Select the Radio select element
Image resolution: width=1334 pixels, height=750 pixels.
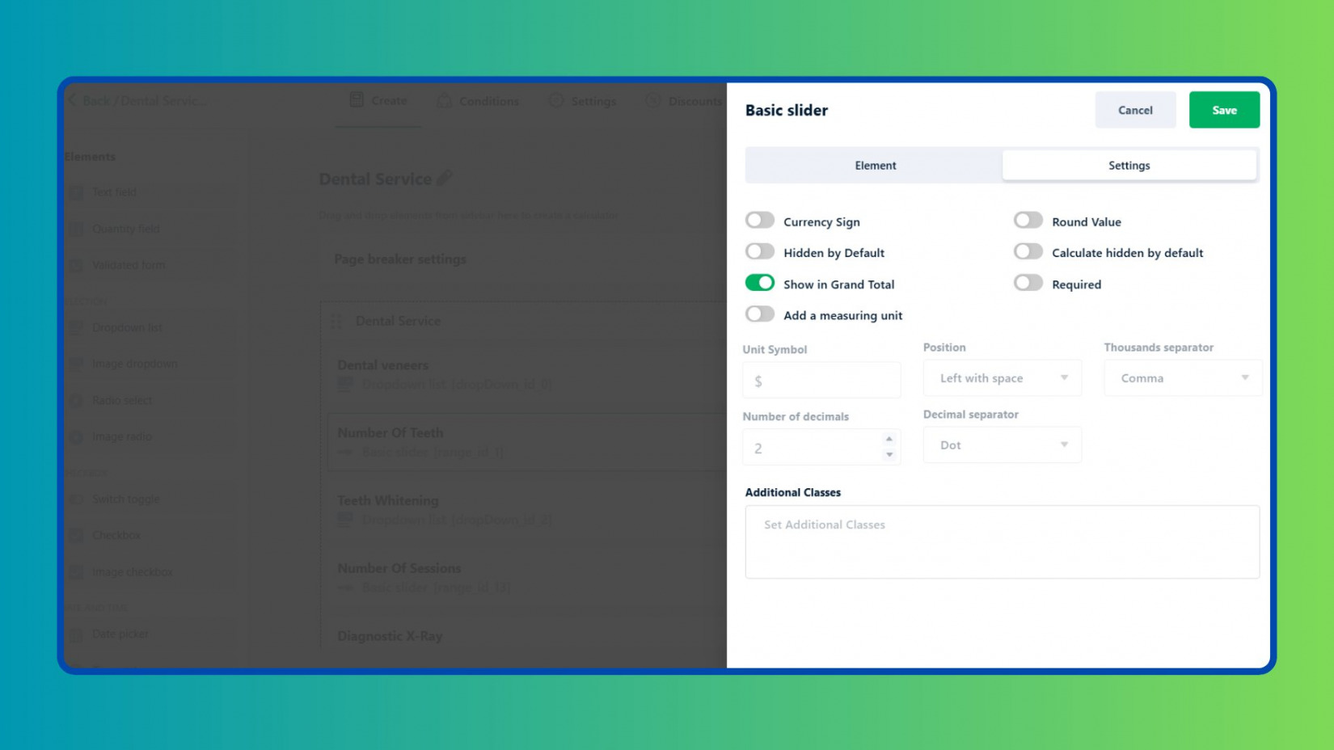(121, 400)
